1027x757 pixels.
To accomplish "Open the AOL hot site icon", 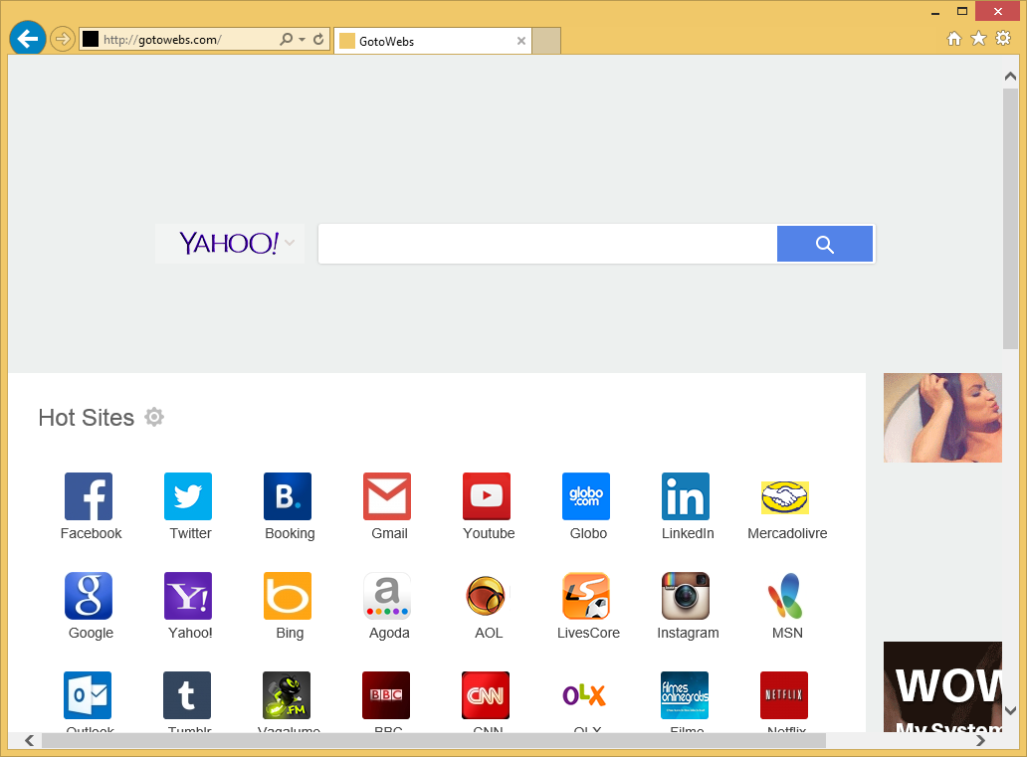I will pos(487,596).
